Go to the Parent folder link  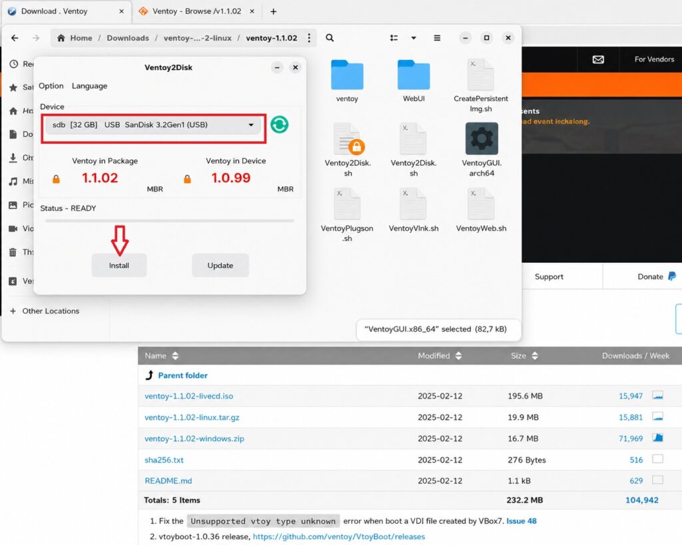click(x=182, y=375)
